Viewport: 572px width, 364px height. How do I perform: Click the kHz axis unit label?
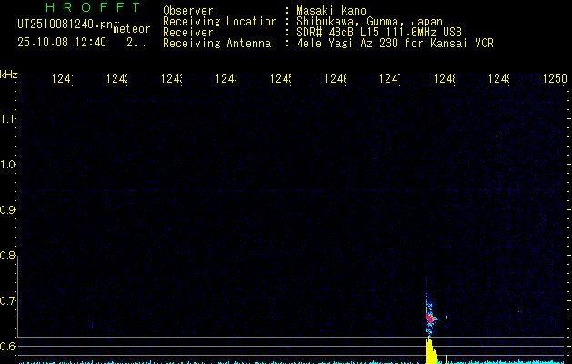tap(9, 74)
